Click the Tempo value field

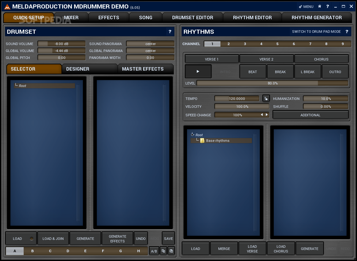237,99
